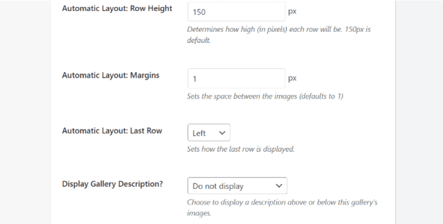Click the margins help text about image spacing
This screenshot has width=443, height=224.
[x=265, y=96]
